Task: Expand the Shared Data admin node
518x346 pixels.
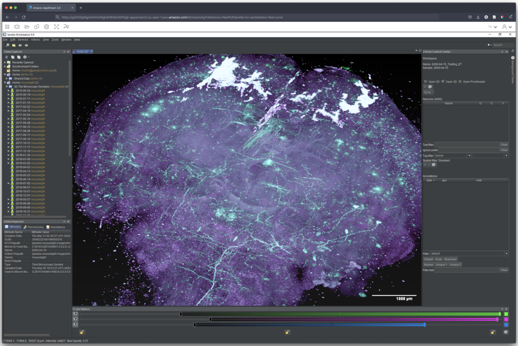Action: pyautogui.click(x=7, y=78)
